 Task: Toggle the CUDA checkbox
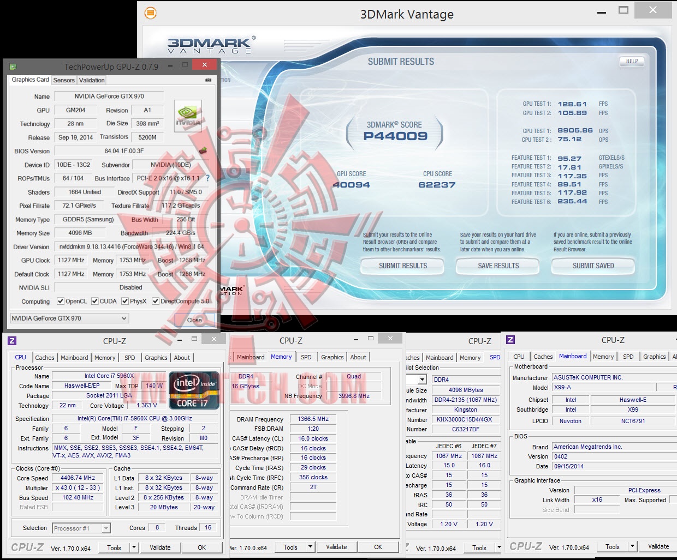pyautogui.click(x=95, y=301)
